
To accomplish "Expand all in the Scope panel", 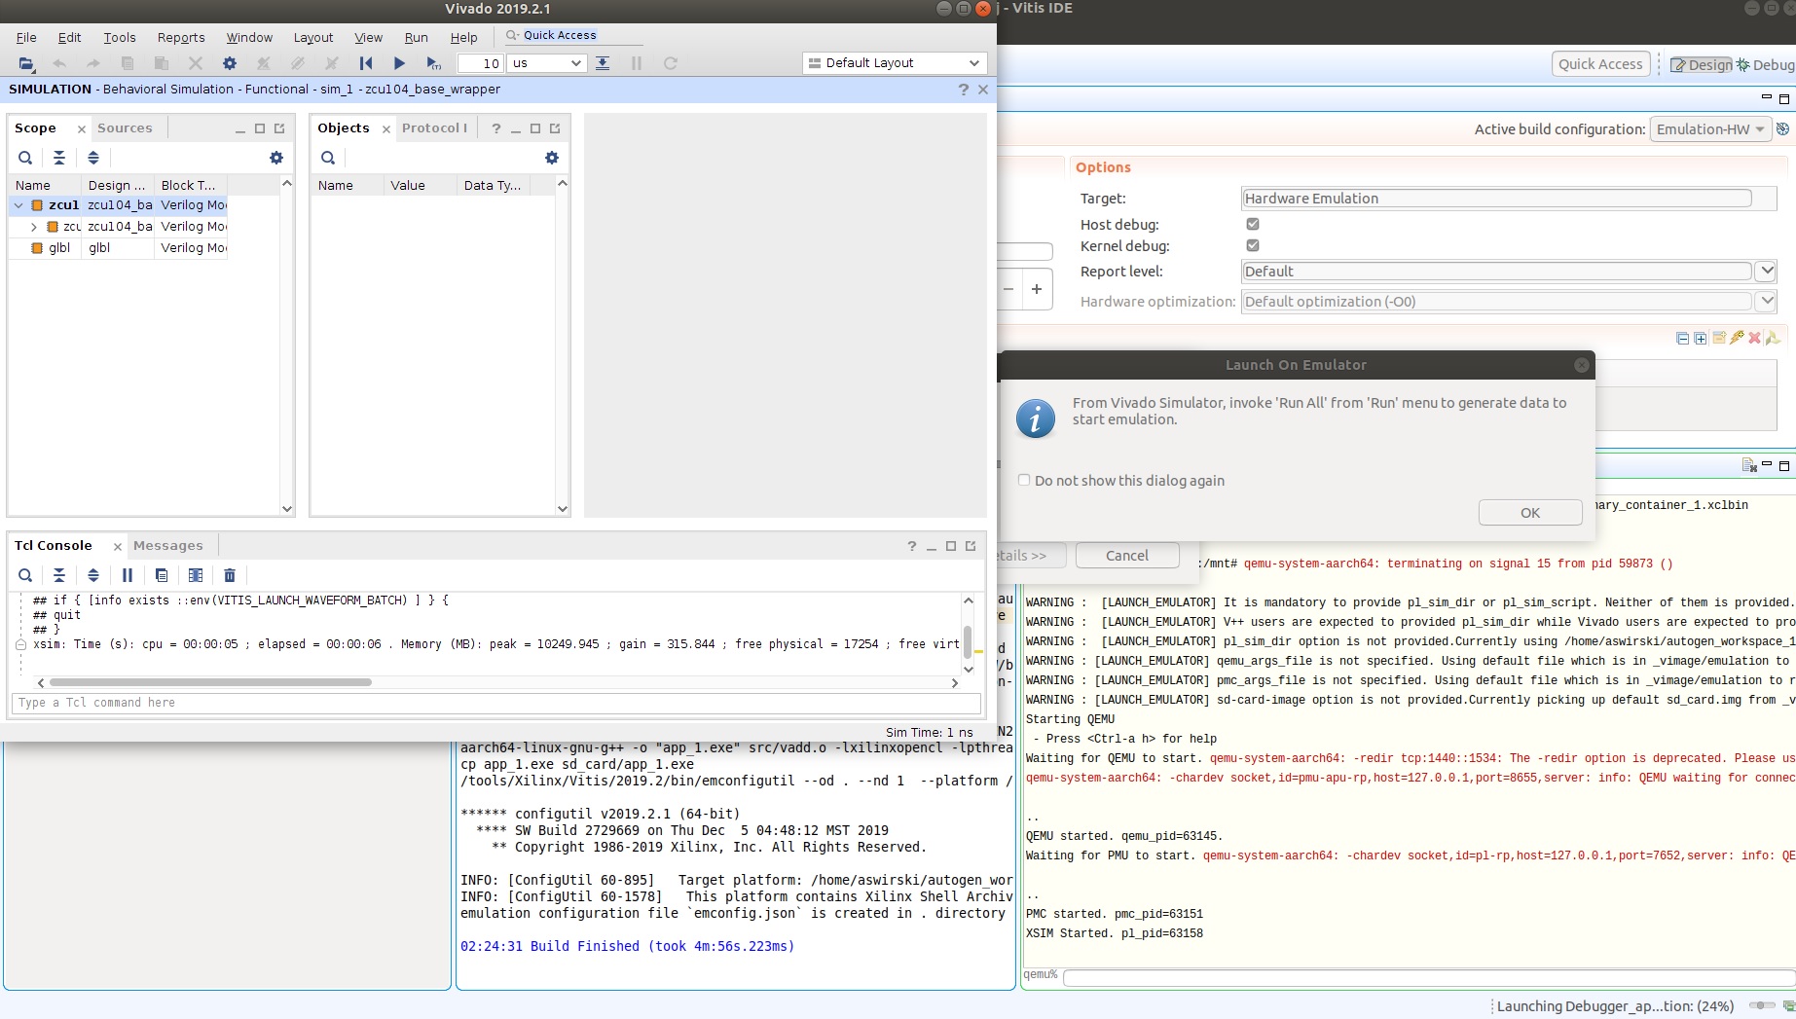I will (x=93, y=158).
